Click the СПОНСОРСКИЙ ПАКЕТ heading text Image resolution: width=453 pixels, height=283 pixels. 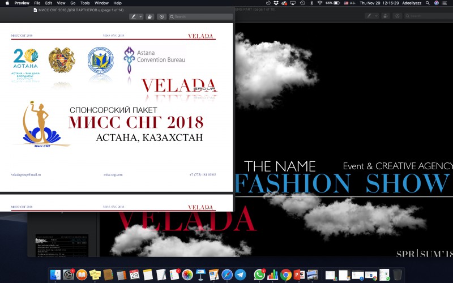click(114, 110)
